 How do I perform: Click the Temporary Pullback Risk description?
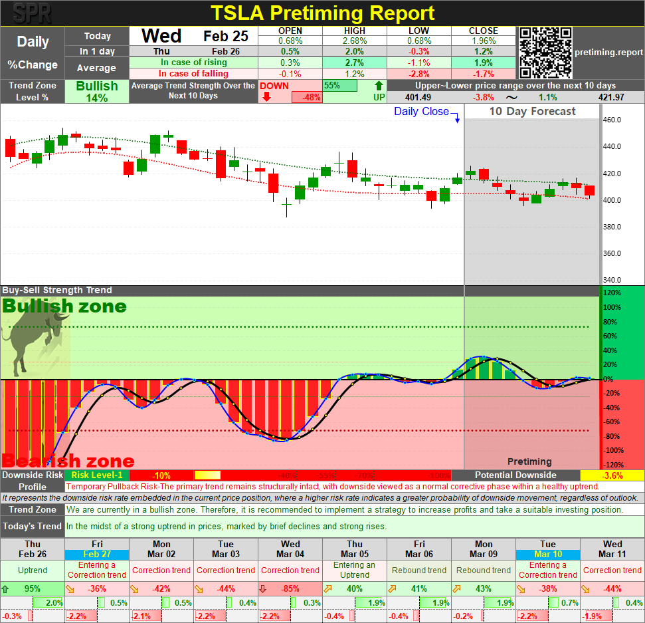pos(333,487)
